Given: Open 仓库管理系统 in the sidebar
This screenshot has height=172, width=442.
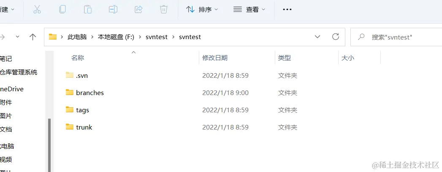Looking at the screenshot, I should pos(19,72).
